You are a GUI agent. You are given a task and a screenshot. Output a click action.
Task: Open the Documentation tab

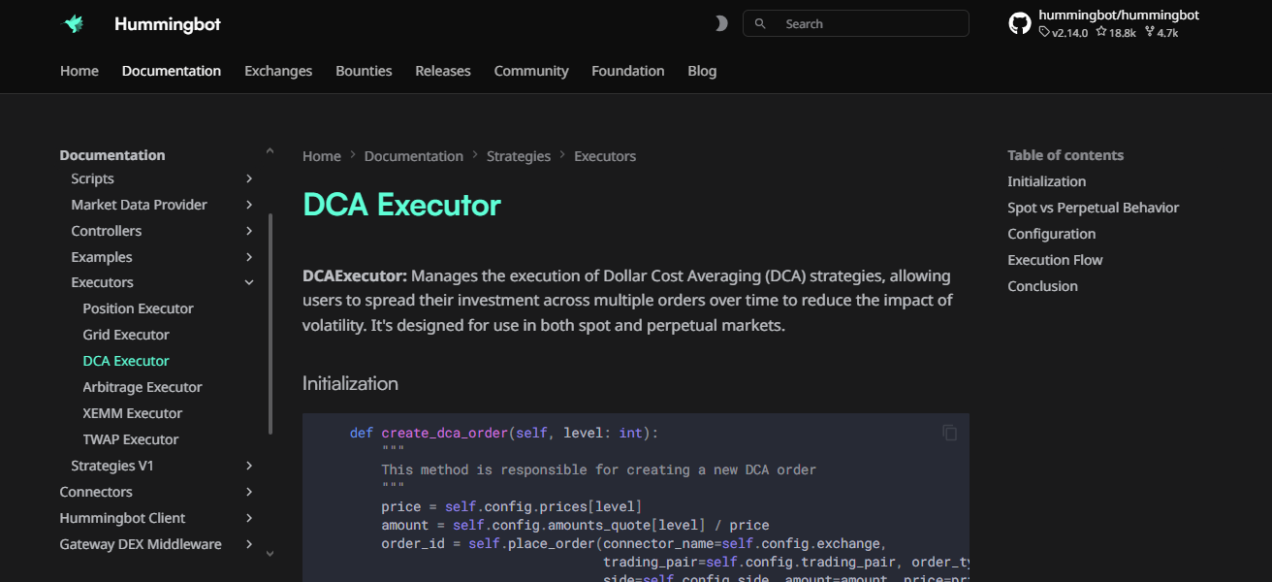pos(172,71)
